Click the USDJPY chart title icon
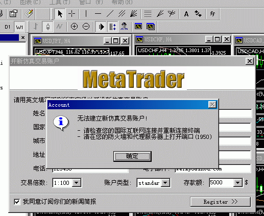Viewport: 264px width, 216px height. pyautogui.click(x=38, y=41)
